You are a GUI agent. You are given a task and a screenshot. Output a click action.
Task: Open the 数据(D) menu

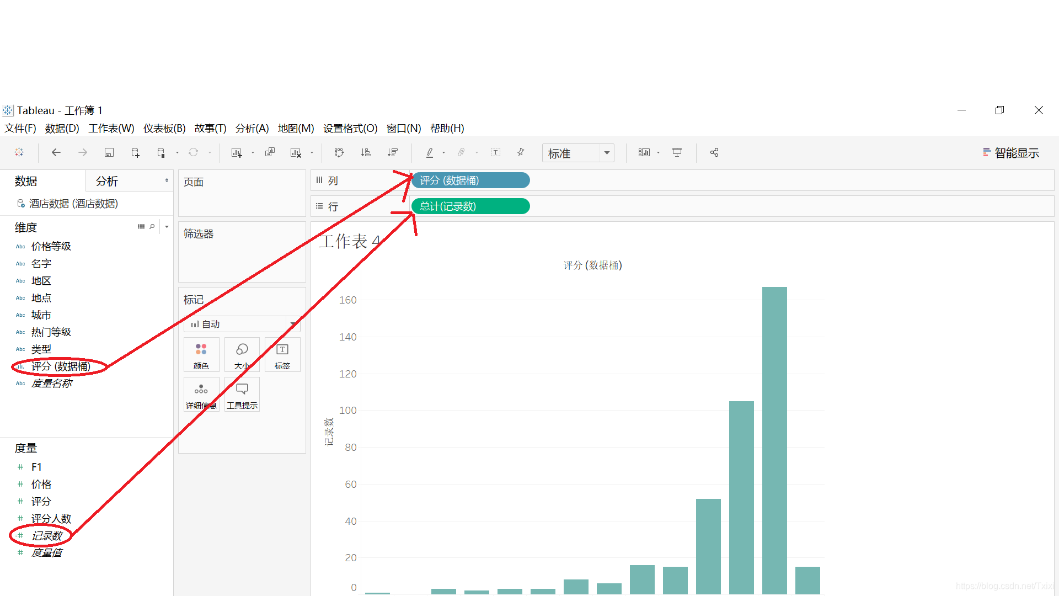click(x=62, y=128)
